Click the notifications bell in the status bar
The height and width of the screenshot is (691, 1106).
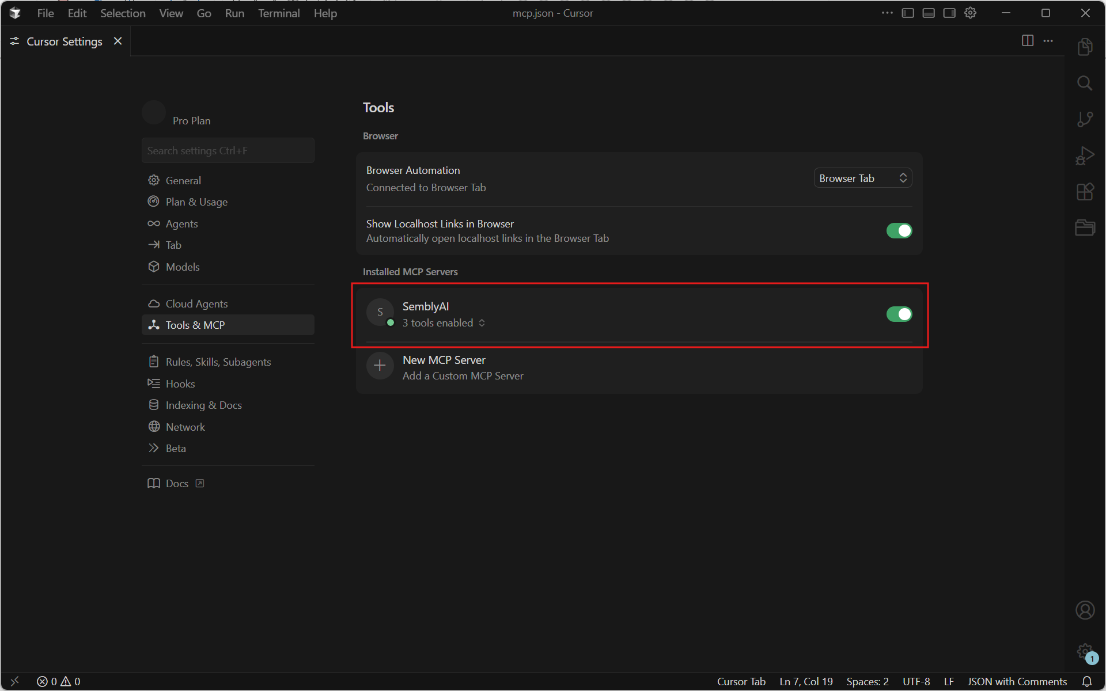[x=1086, y=681]
